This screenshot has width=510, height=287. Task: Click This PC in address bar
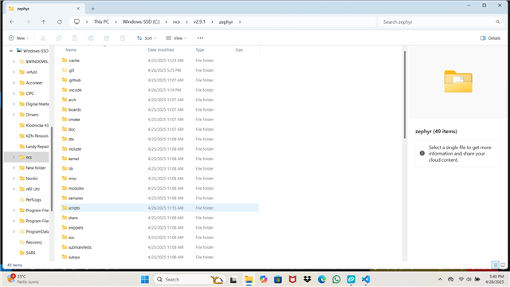(x=101, y=22)
